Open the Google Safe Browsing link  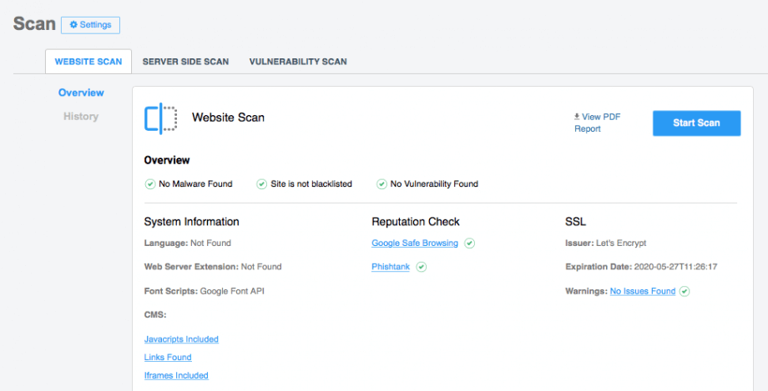tap(415, 243)
